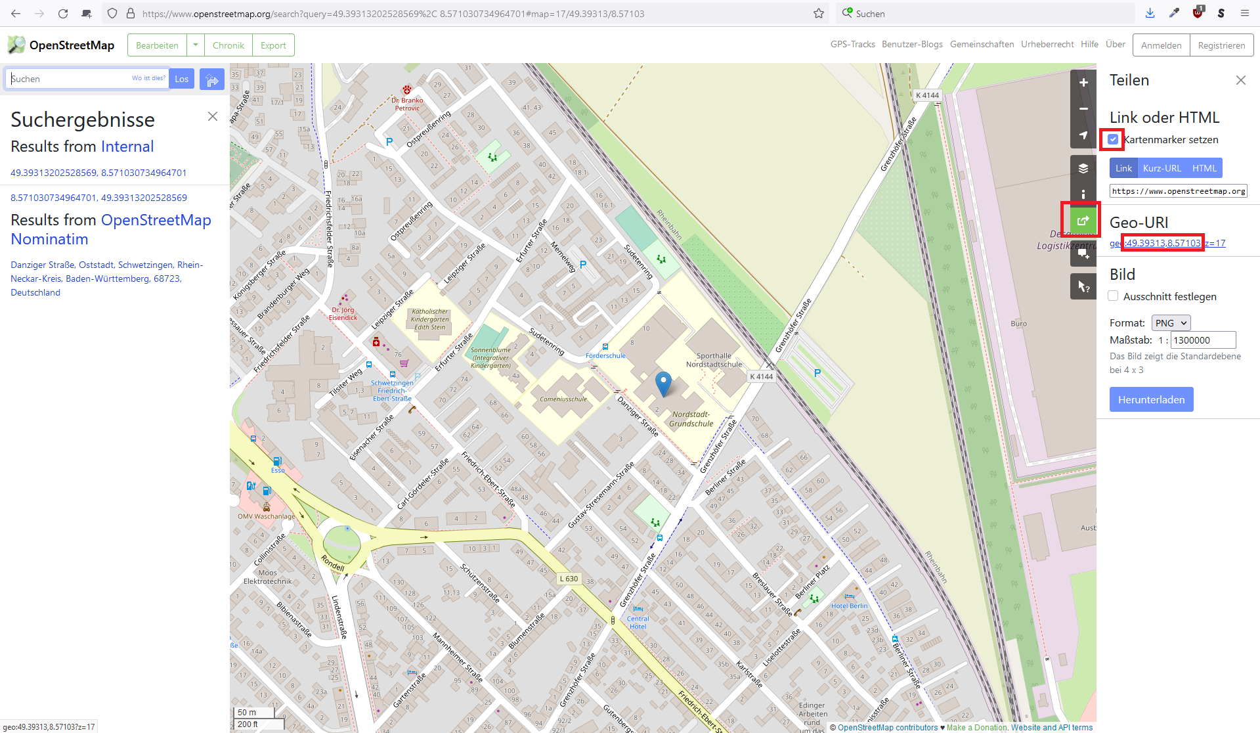Open Website and API terms link

(1052, 727)
